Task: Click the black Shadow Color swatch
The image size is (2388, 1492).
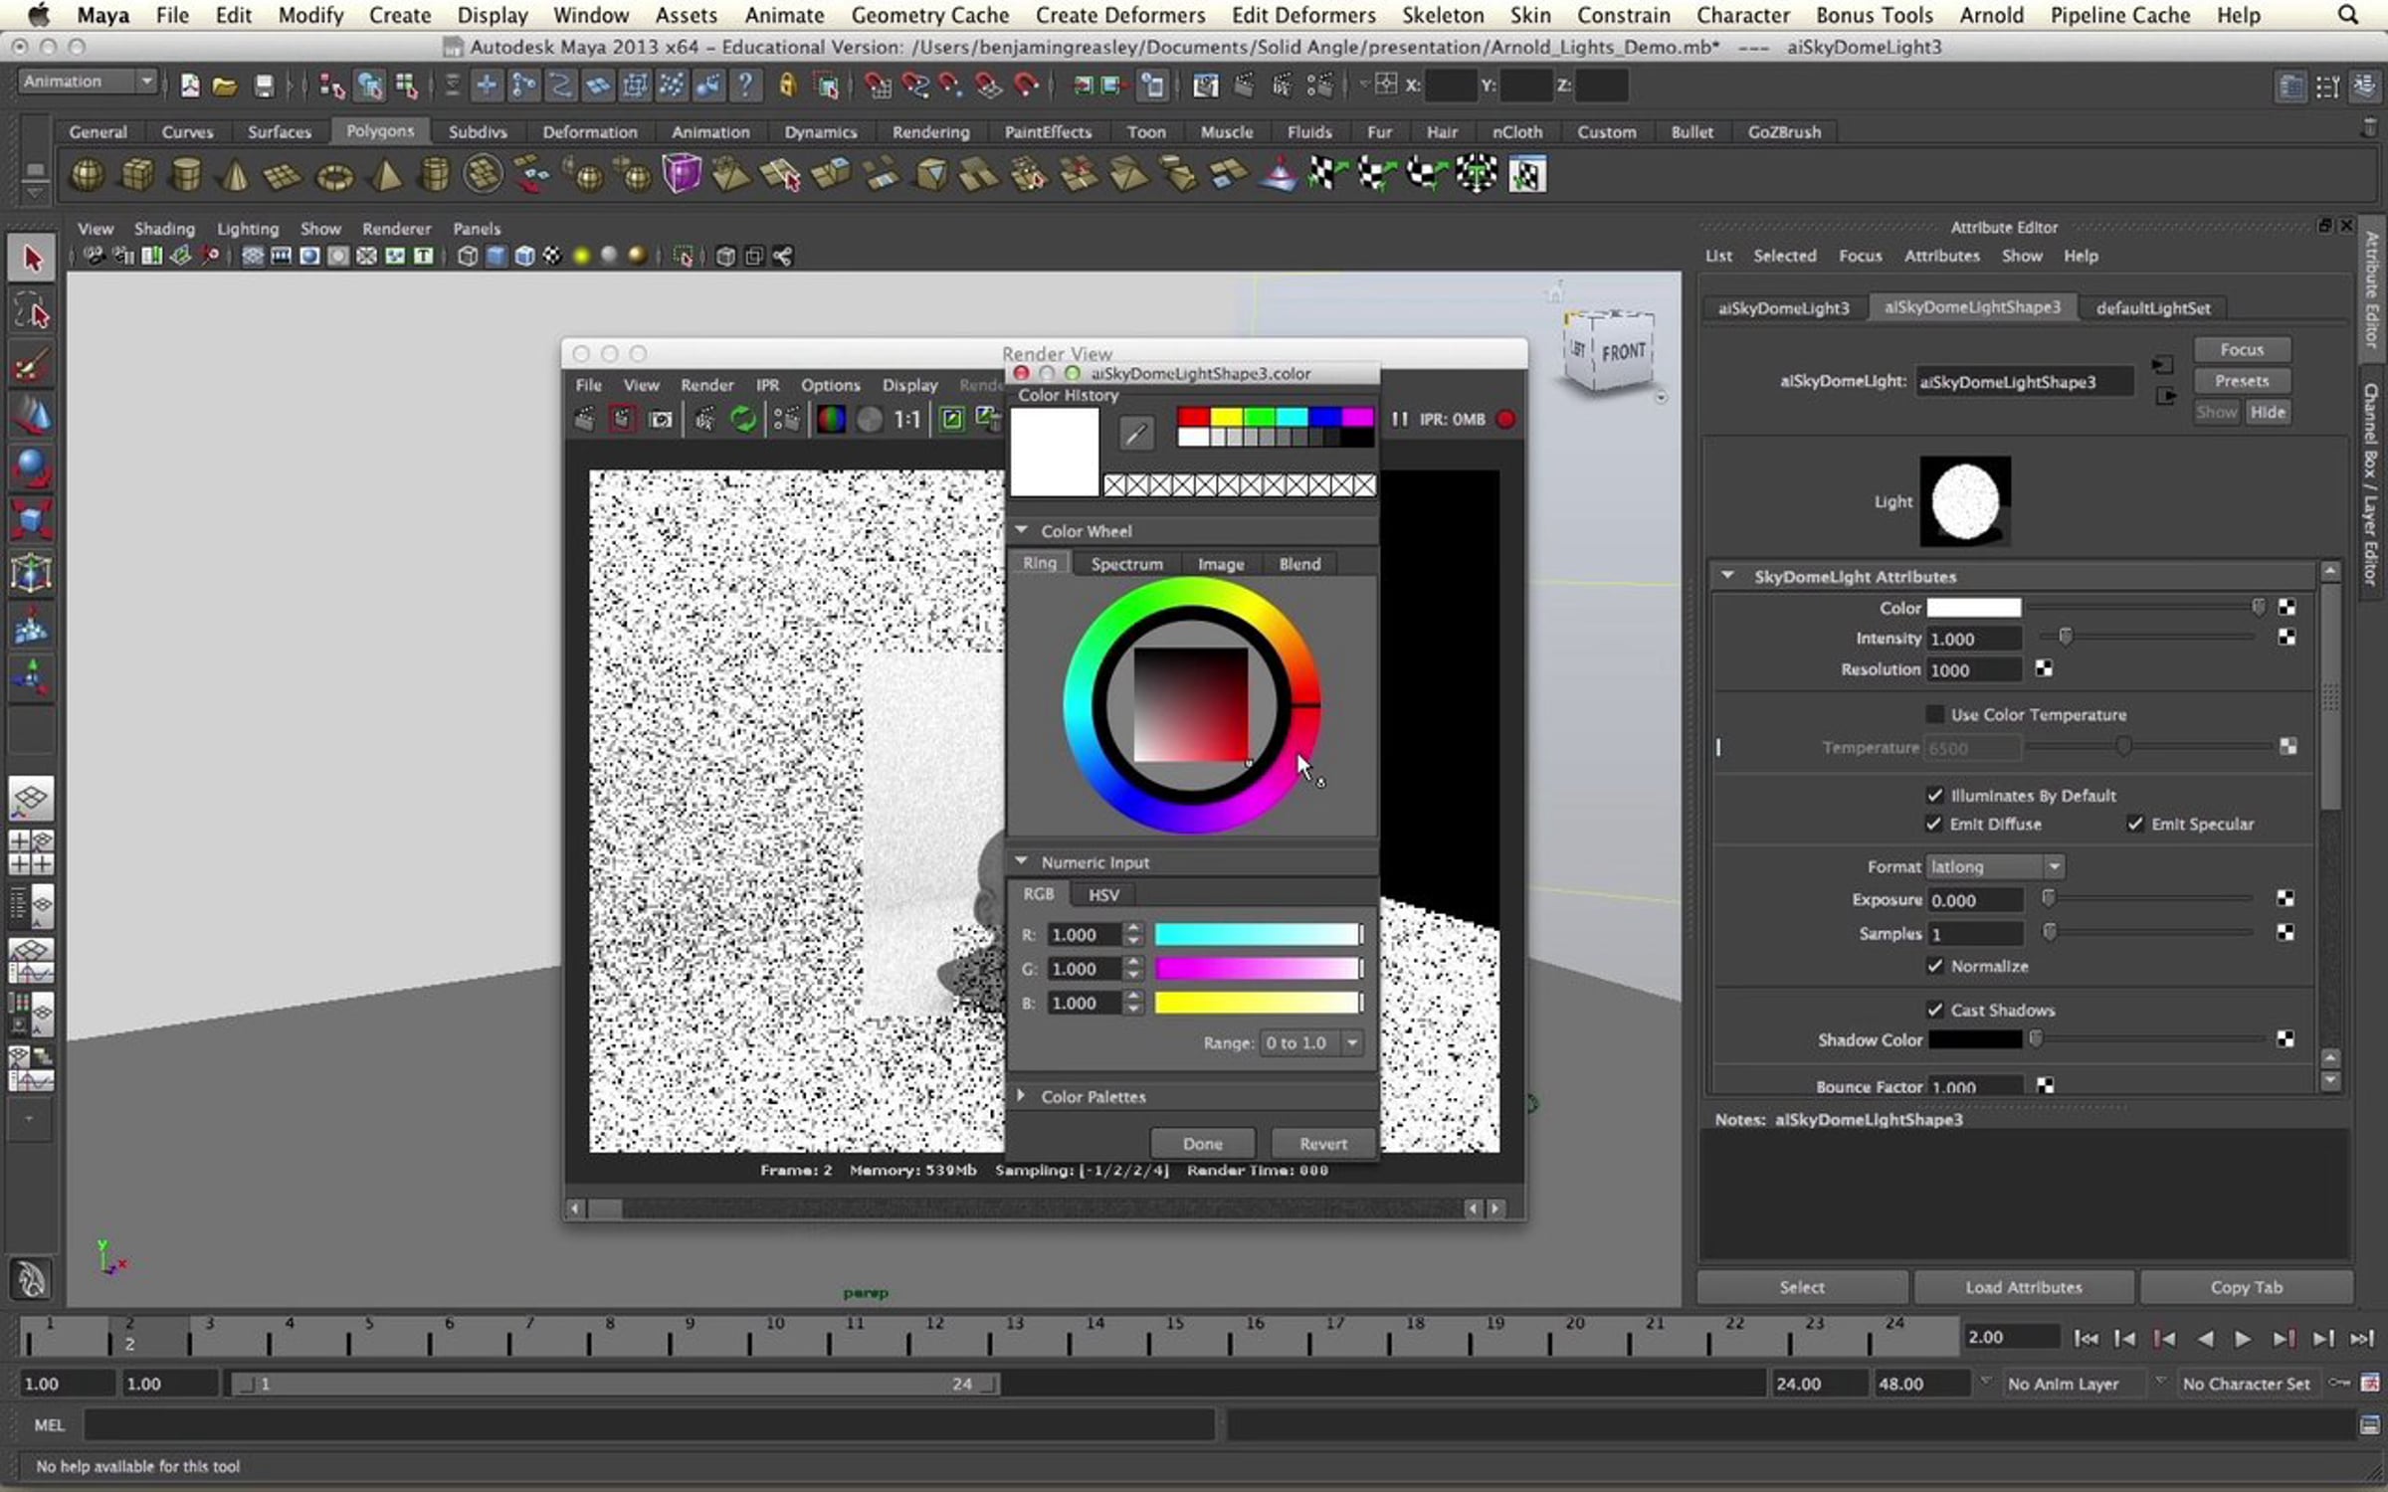Action: 1974,1039
